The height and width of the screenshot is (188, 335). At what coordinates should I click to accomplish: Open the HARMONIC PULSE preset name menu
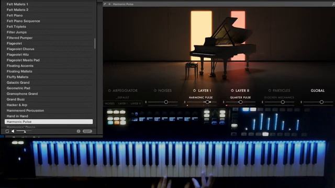(200, 98)
